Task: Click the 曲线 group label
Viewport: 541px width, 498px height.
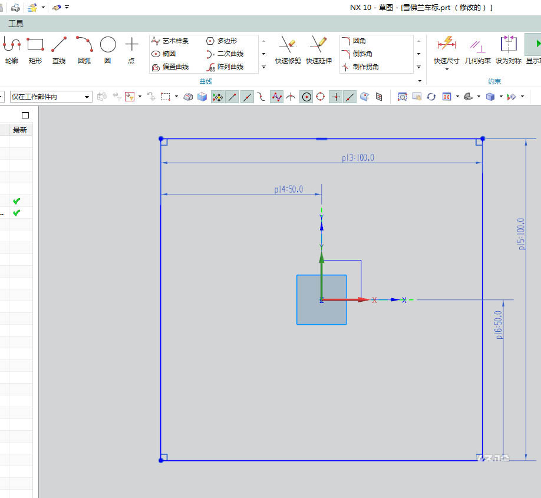Action: (206, 81)
